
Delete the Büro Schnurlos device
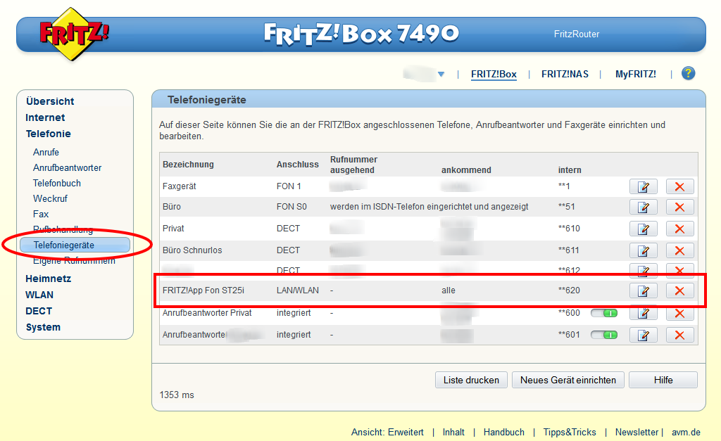coord(679,251)
